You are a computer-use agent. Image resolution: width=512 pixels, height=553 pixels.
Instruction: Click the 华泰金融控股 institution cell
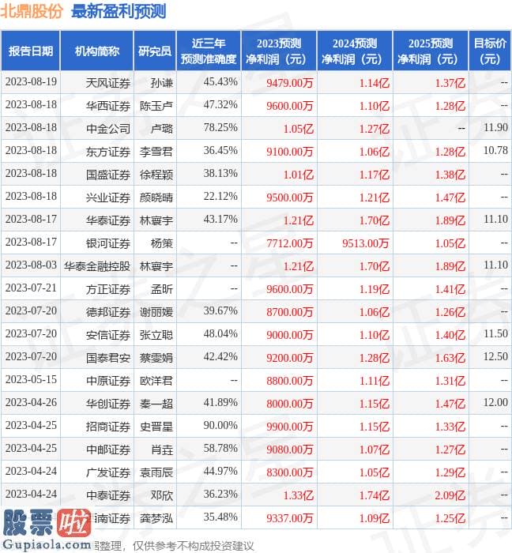pos(97,266)
